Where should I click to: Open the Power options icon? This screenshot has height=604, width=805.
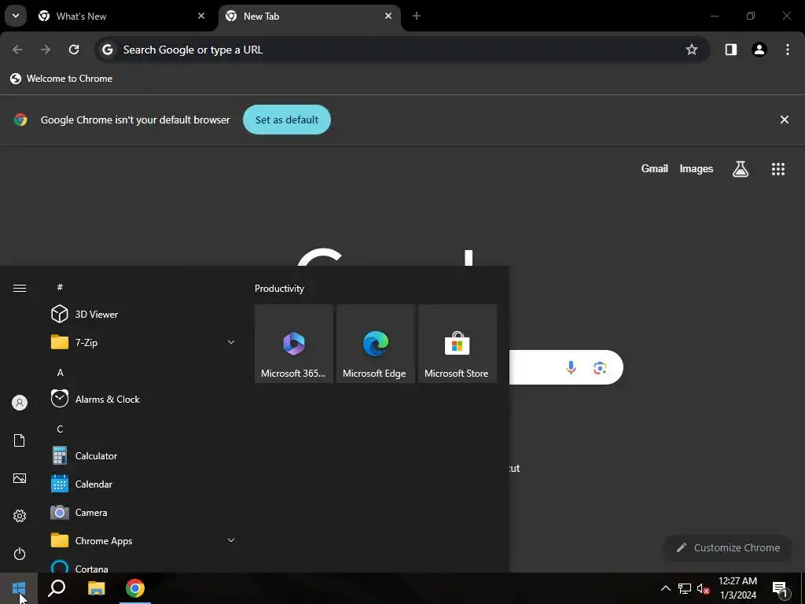20,554
